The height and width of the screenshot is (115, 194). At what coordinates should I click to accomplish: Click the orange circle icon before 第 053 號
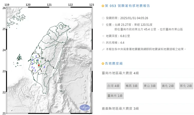(x=103, y=6)
